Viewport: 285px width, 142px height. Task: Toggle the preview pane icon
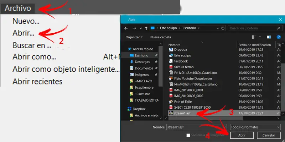tap(269, 37)
